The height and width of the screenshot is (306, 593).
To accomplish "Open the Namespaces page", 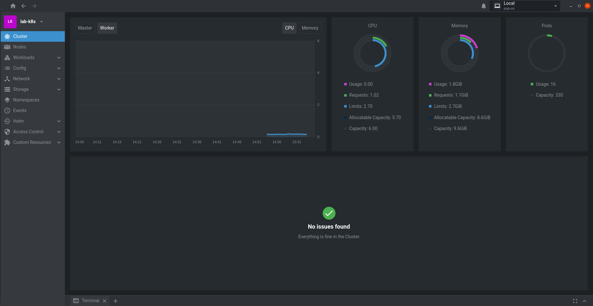I will [x=33, y=100].
